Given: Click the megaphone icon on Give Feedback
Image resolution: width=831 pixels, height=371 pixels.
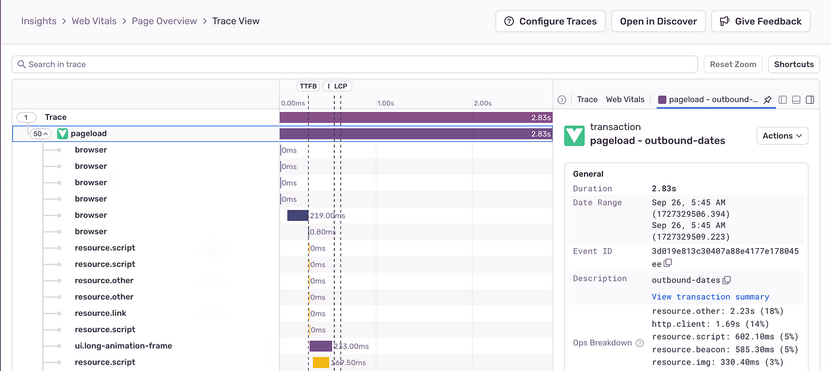Looking at the screenshot, I should click(x=725, y=21).
